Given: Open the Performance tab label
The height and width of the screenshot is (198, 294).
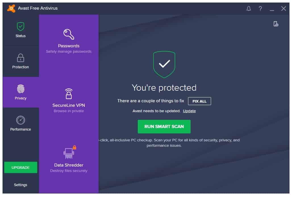Looking at the screenshot, I should [20, 129].
